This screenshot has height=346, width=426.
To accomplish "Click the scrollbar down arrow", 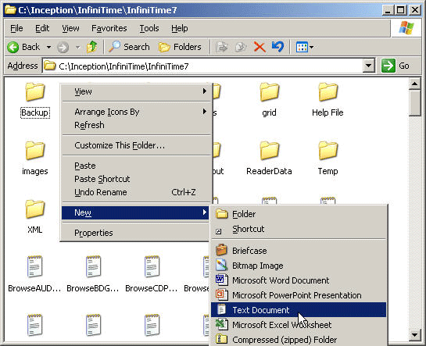I will point(414,335).
